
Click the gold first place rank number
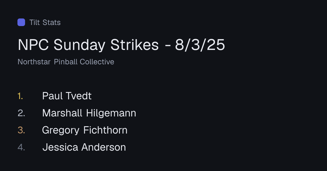click(20, 96)
